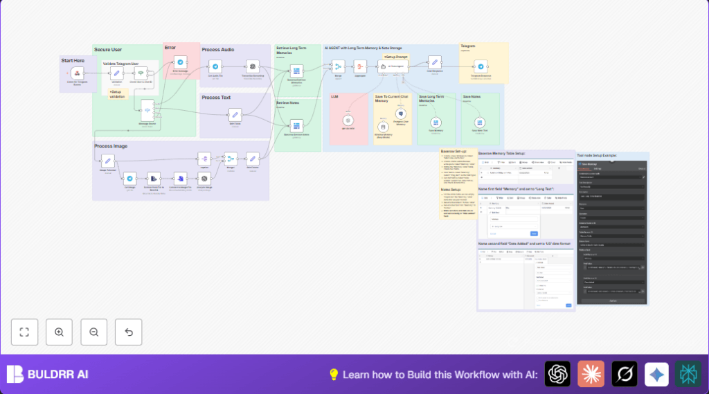
Task: Open ChatGPT from the bottom banner
Action: point(557,374)
